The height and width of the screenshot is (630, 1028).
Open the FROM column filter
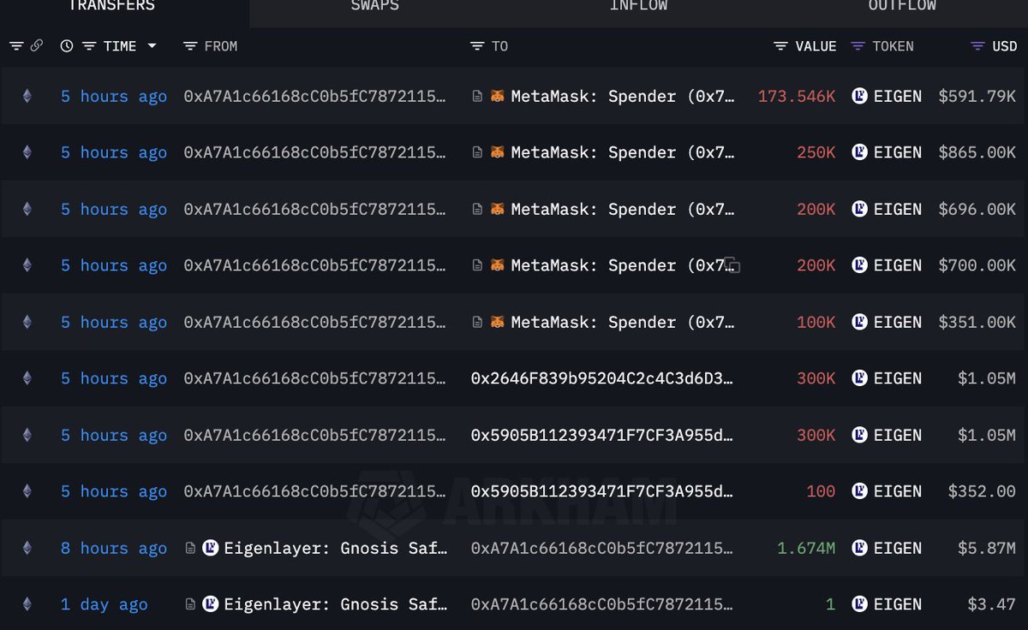(190, 46)
